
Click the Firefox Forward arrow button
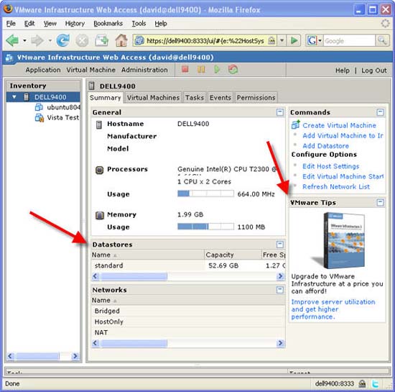pos(37,40)
